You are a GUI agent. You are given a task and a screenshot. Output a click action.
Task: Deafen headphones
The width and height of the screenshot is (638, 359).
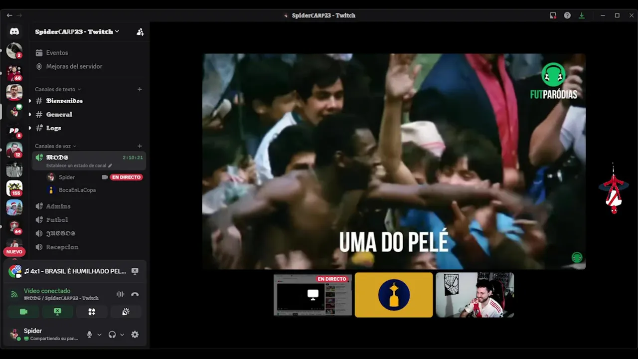[112, 335]
